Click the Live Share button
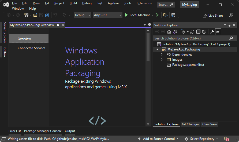The width and height of the screenshot is (239, 142). [213, 16]
